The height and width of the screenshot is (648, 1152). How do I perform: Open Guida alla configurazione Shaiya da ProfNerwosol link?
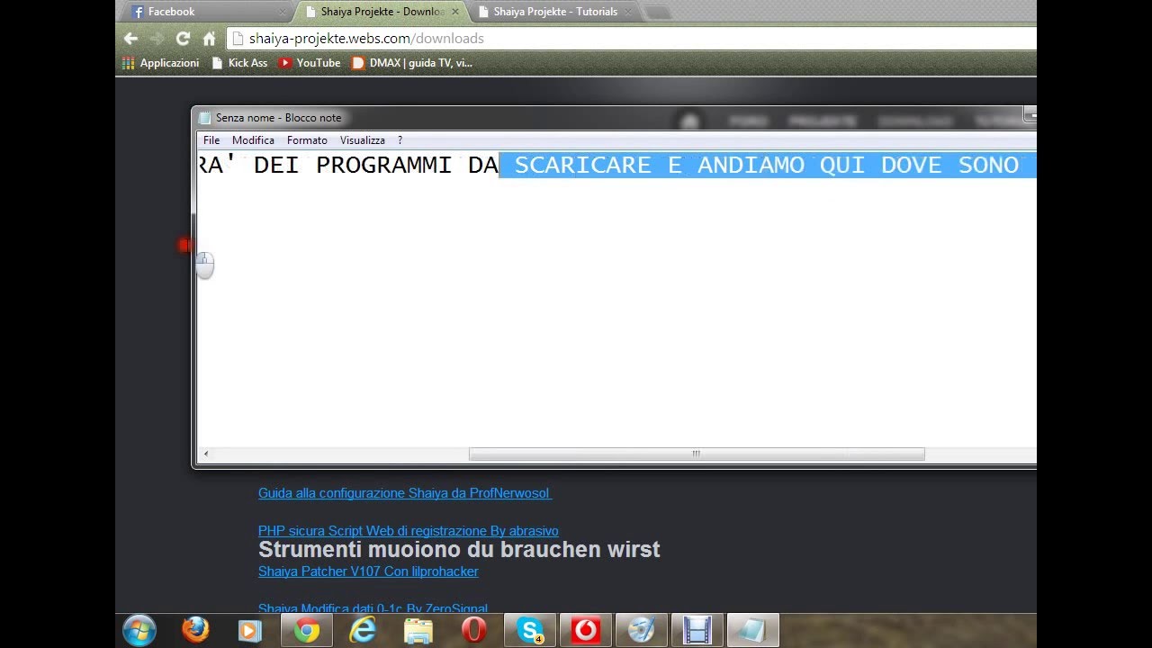click(404, 493)
